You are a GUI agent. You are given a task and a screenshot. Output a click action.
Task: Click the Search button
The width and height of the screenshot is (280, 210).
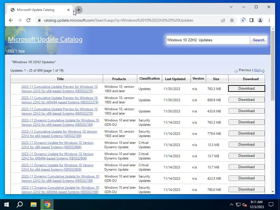click(x=259, y=40)
